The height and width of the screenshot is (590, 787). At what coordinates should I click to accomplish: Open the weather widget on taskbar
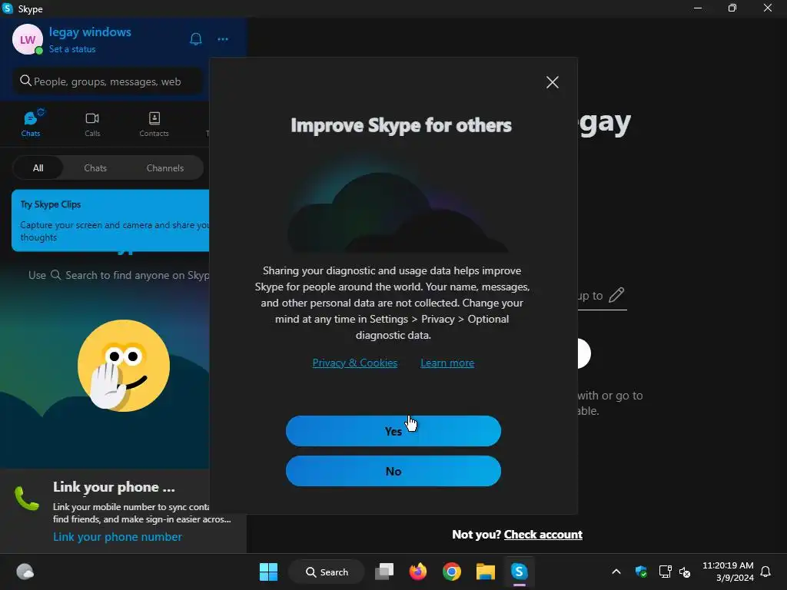25,572
